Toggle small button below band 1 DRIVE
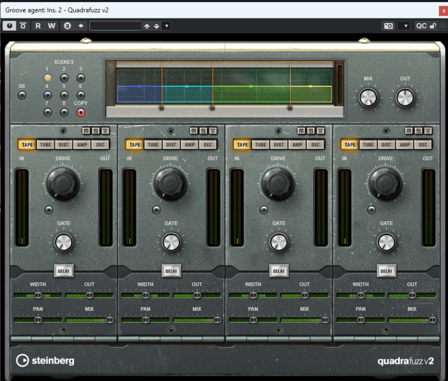448x381 pixels. click(x=49, y=210)
